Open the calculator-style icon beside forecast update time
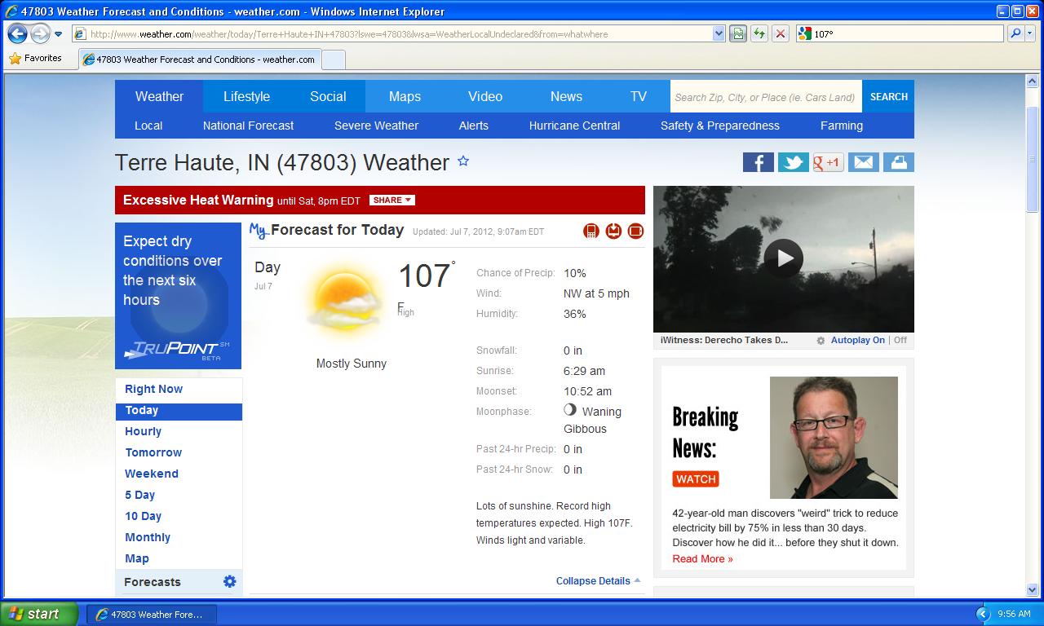Image resolution: width=1044 pixels, height=626 pixels. tap(591, 231)
